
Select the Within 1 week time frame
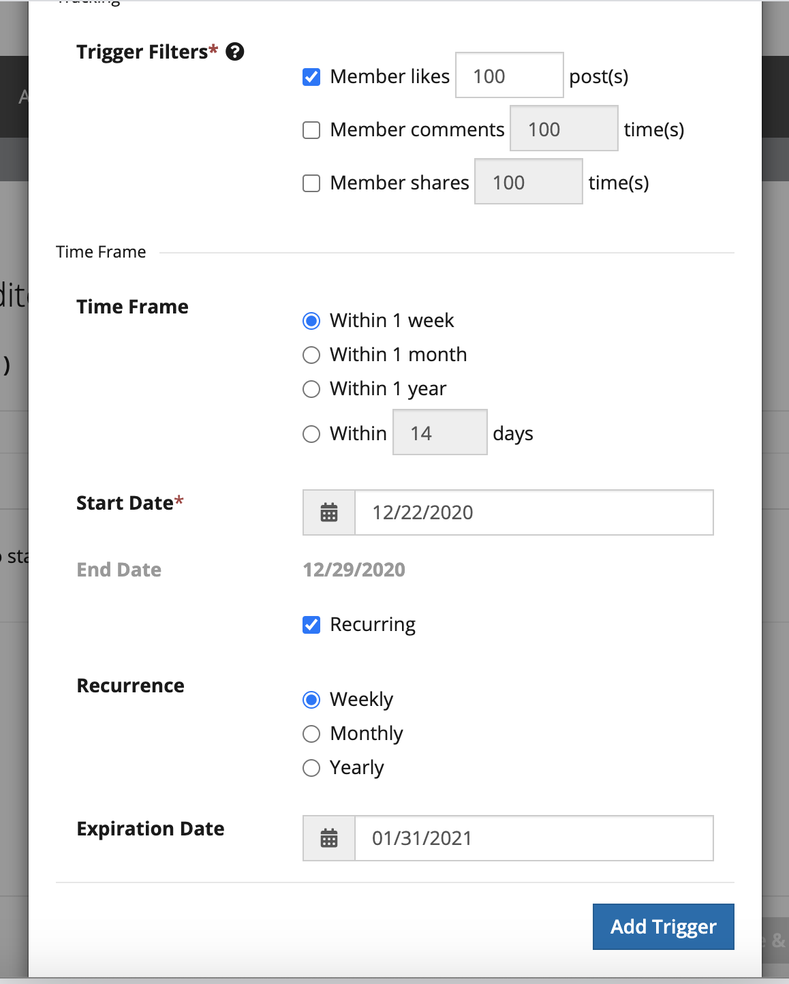pyautogui.click(x=311, y=321)
